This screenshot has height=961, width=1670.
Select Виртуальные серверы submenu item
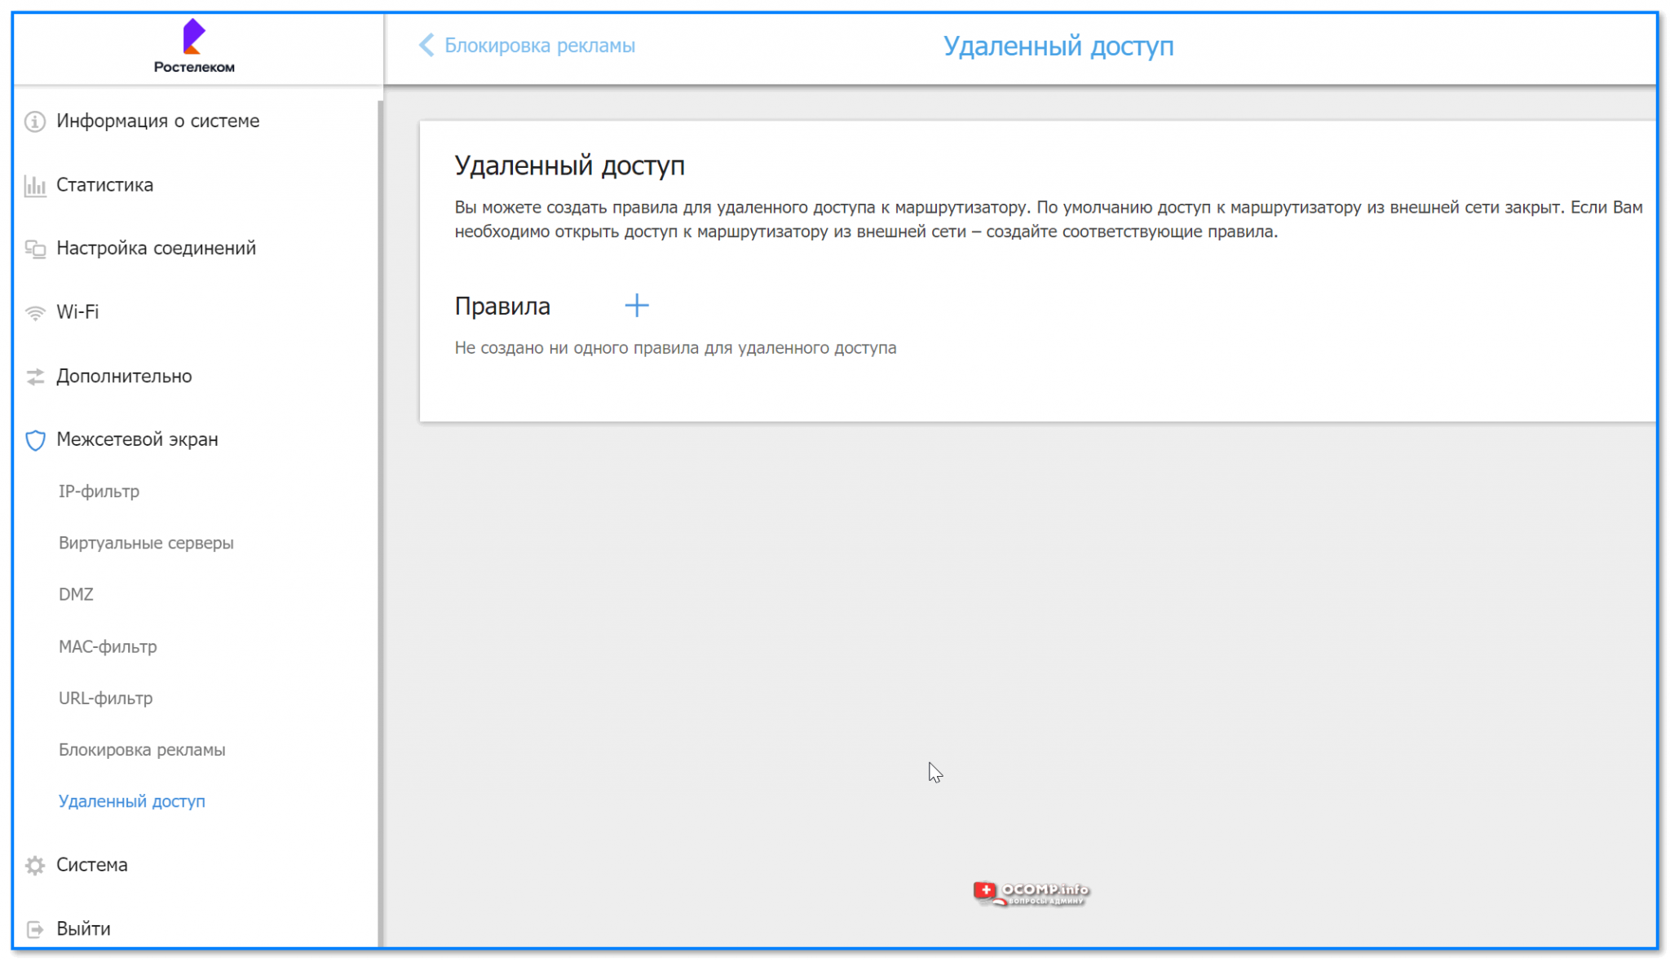pyautogui.click(x=147, y=543)
